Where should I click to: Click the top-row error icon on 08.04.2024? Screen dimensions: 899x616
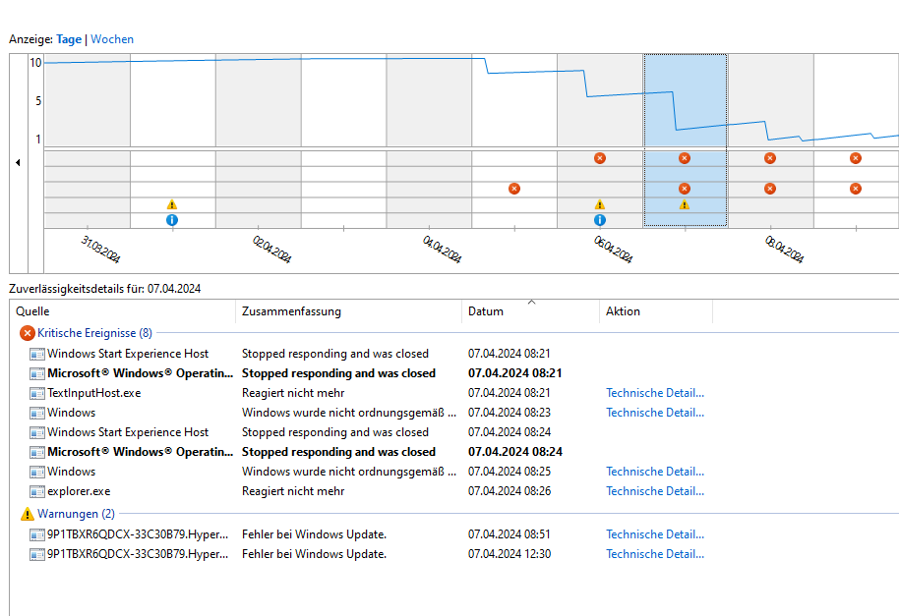(770, 158)
